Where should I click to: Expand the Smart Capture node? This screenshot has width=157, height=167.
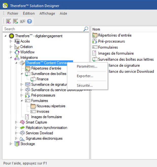[x=16, y=122]
